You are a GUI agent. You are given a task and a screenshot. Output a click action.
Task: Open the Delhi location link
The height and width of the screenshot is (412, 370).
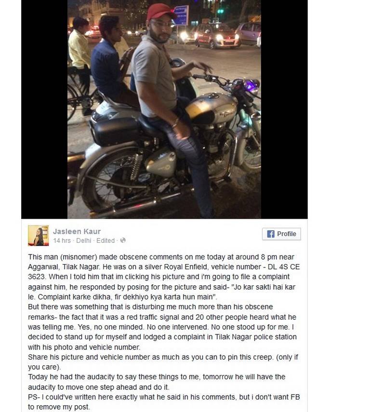(83, 240)
